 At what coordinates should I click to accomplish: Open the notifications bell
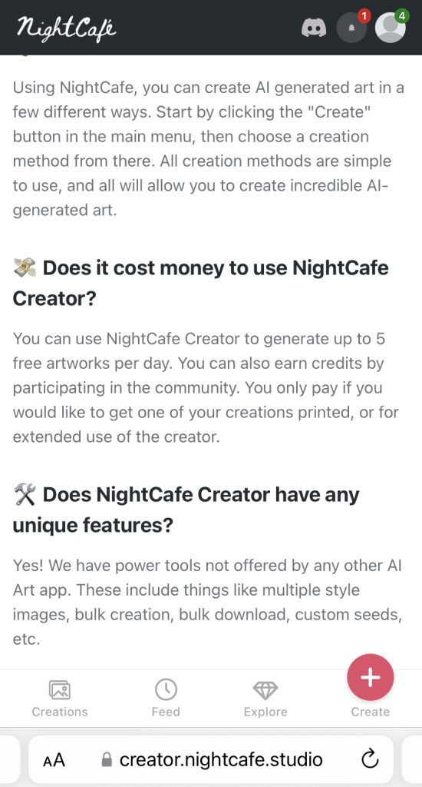351,28
